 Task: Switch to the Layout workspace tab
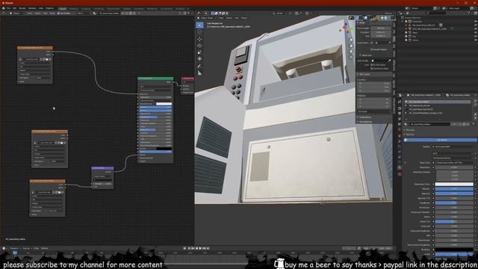click(62, 8)
